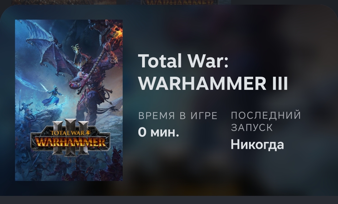Click the word WARHAMMER III in the title

tap(213, 83)
